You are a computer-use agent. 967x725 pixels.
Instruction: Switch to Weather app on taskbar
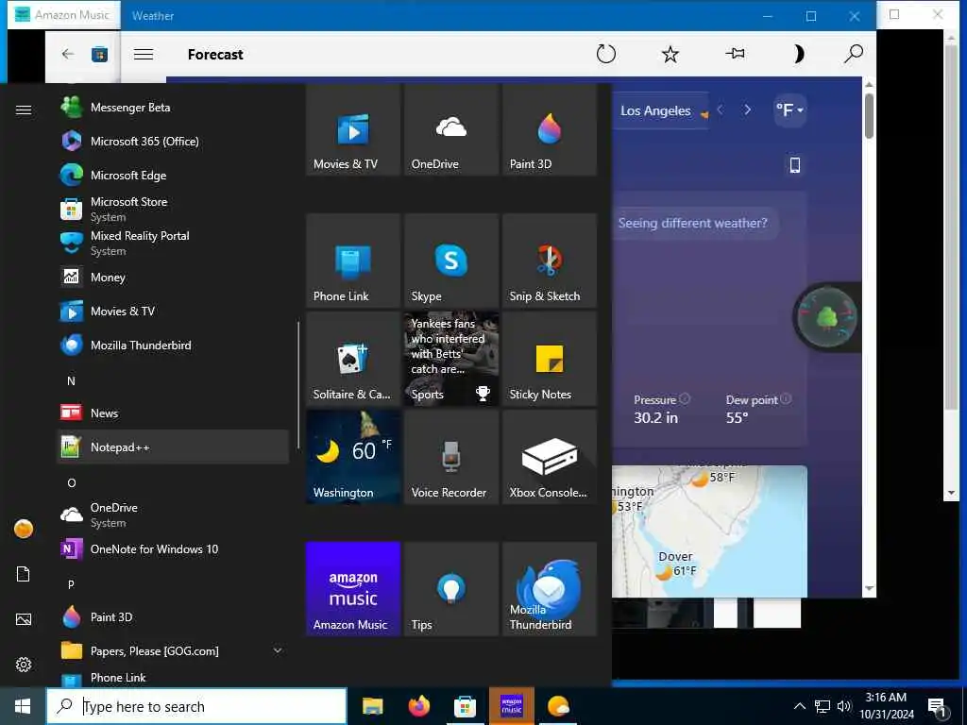558,706
